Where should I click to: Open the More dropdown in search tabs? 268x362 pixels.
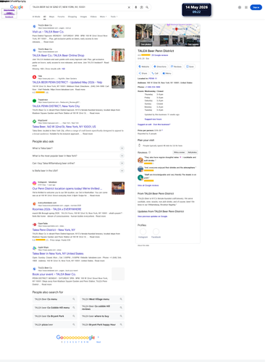[x=103, y=17]
